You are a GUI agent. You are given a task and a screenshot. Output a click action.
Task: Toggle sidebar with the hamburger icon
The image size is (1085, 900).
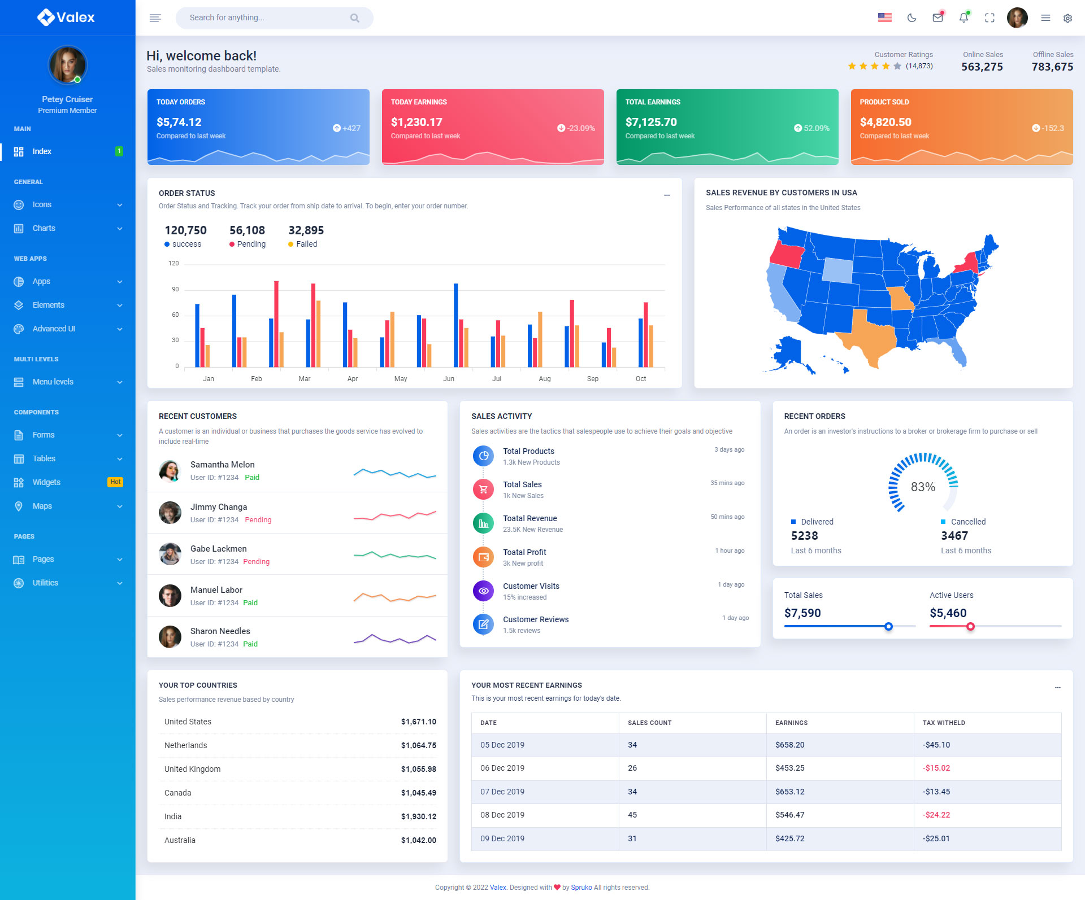coord(155,18)
